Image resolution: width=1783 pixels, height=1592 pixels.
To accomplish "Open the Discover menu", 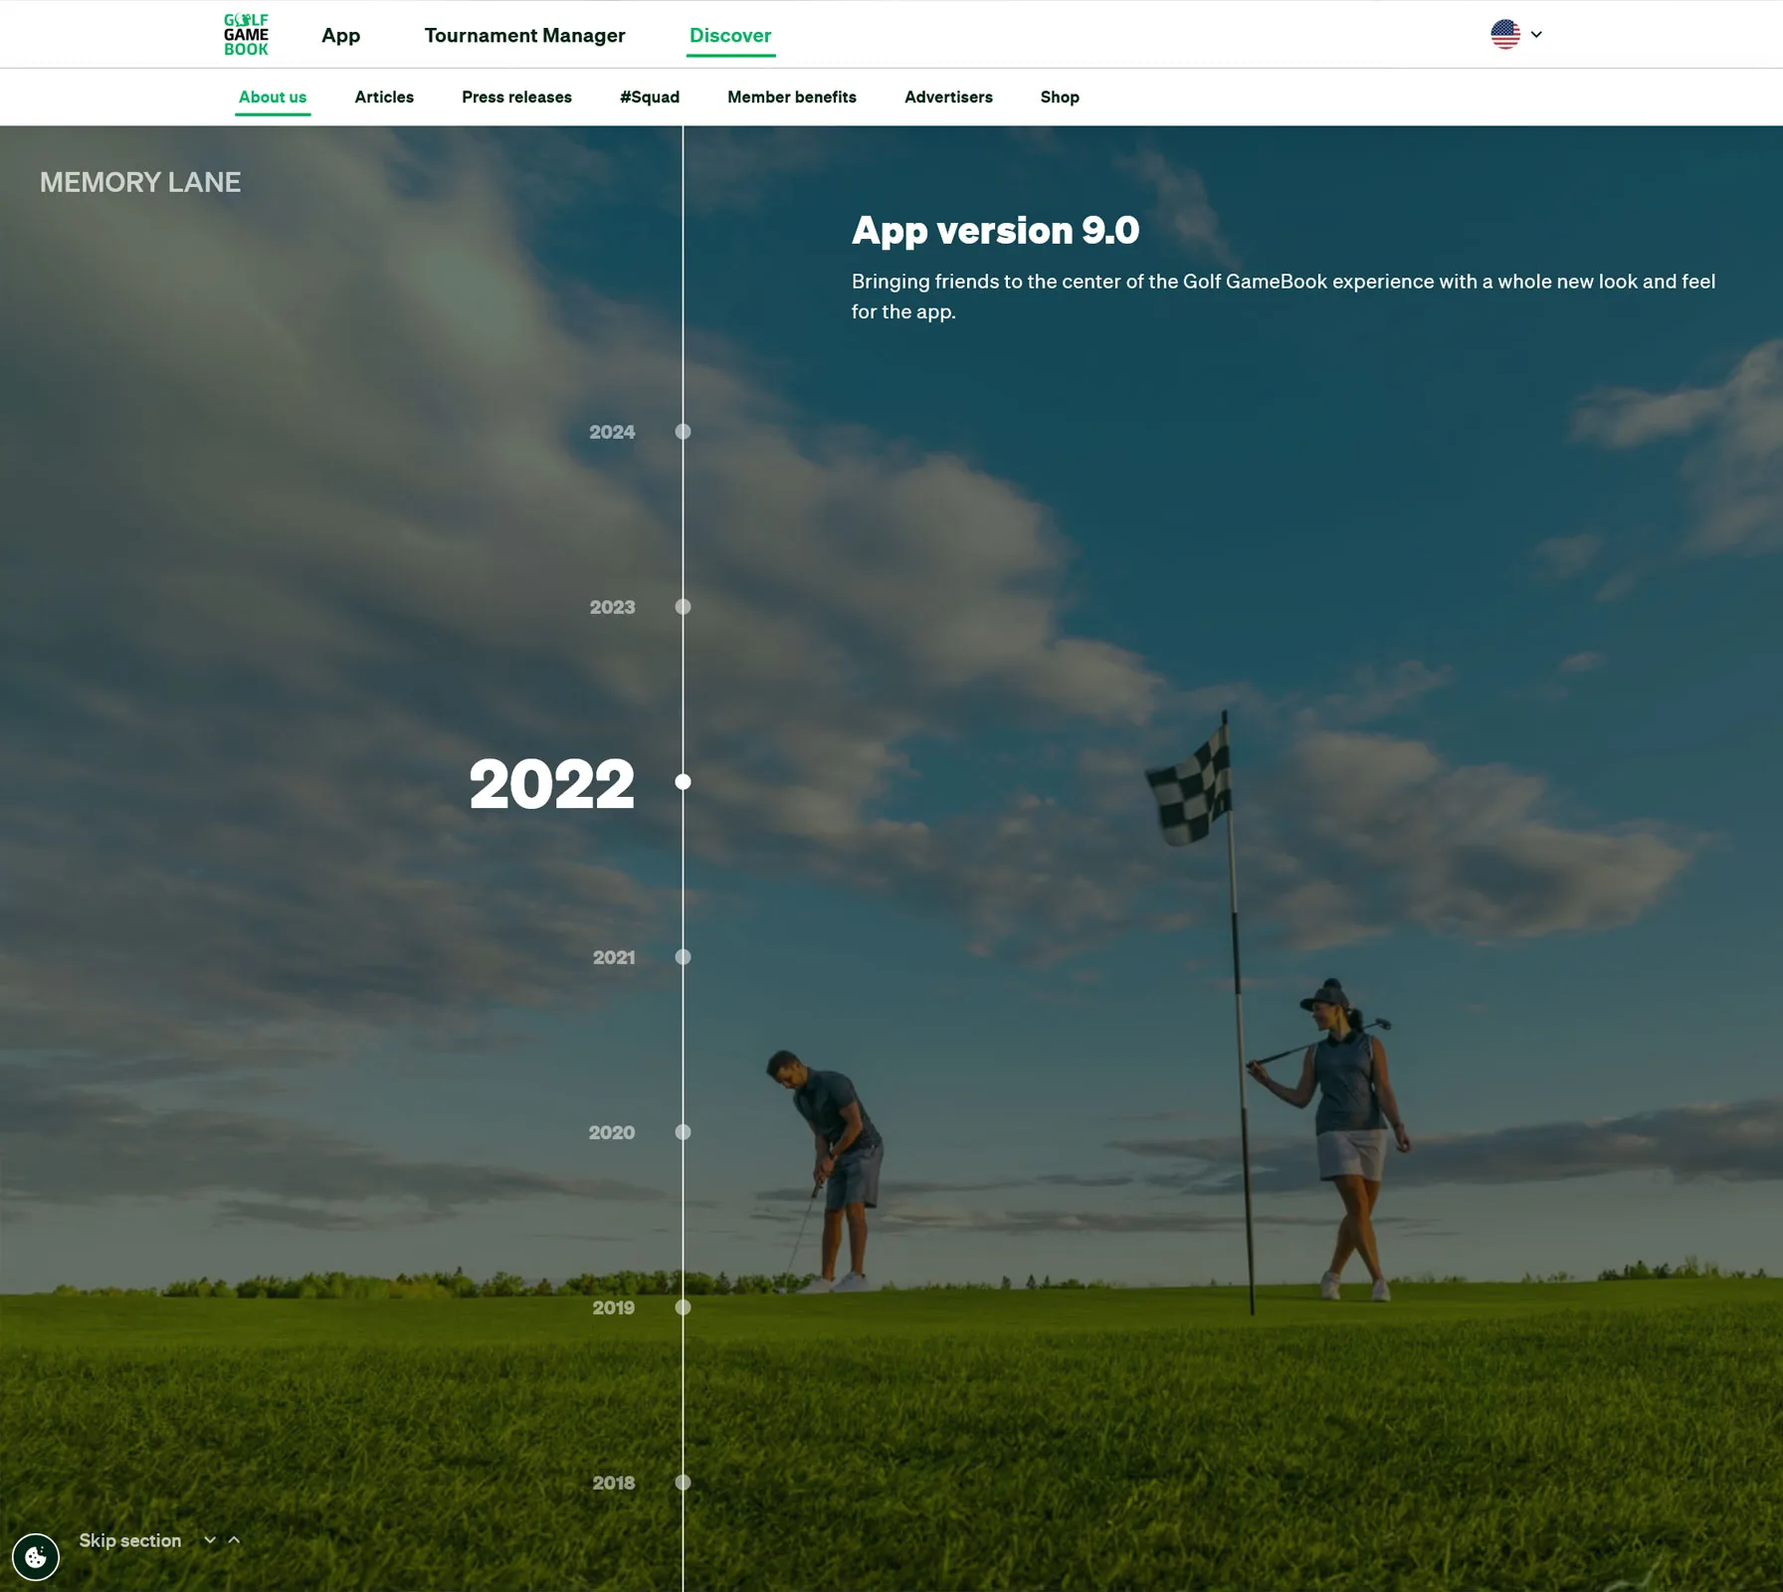I will point(730,35).
